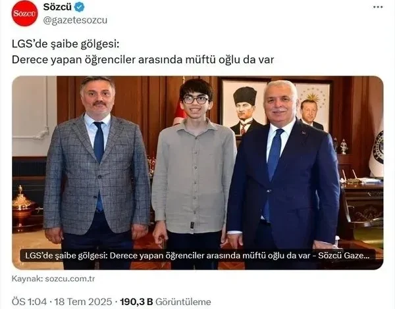This screenshot has height=309, width=395.
Task: Click the "Kaynak:" label below the card
Action: click(28, 279)
